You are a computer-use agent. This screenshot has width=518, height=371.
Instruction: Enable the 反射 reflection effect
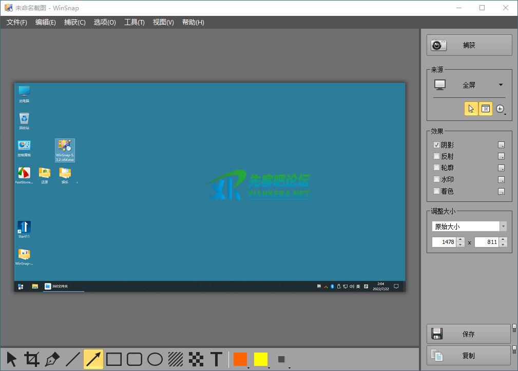pyautogui.click(x=437, y=156)
